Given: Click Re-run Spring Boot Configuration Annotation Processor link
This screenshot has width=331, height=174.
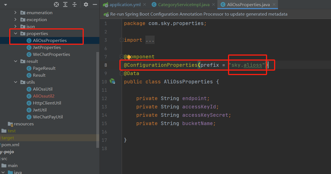Looking at the screenshot, I should [199, 14].
